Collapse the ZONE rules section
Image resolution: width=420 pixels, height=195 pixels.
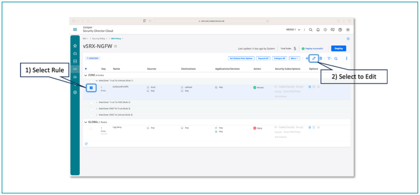pyautogui.click(x=85, y=75)
